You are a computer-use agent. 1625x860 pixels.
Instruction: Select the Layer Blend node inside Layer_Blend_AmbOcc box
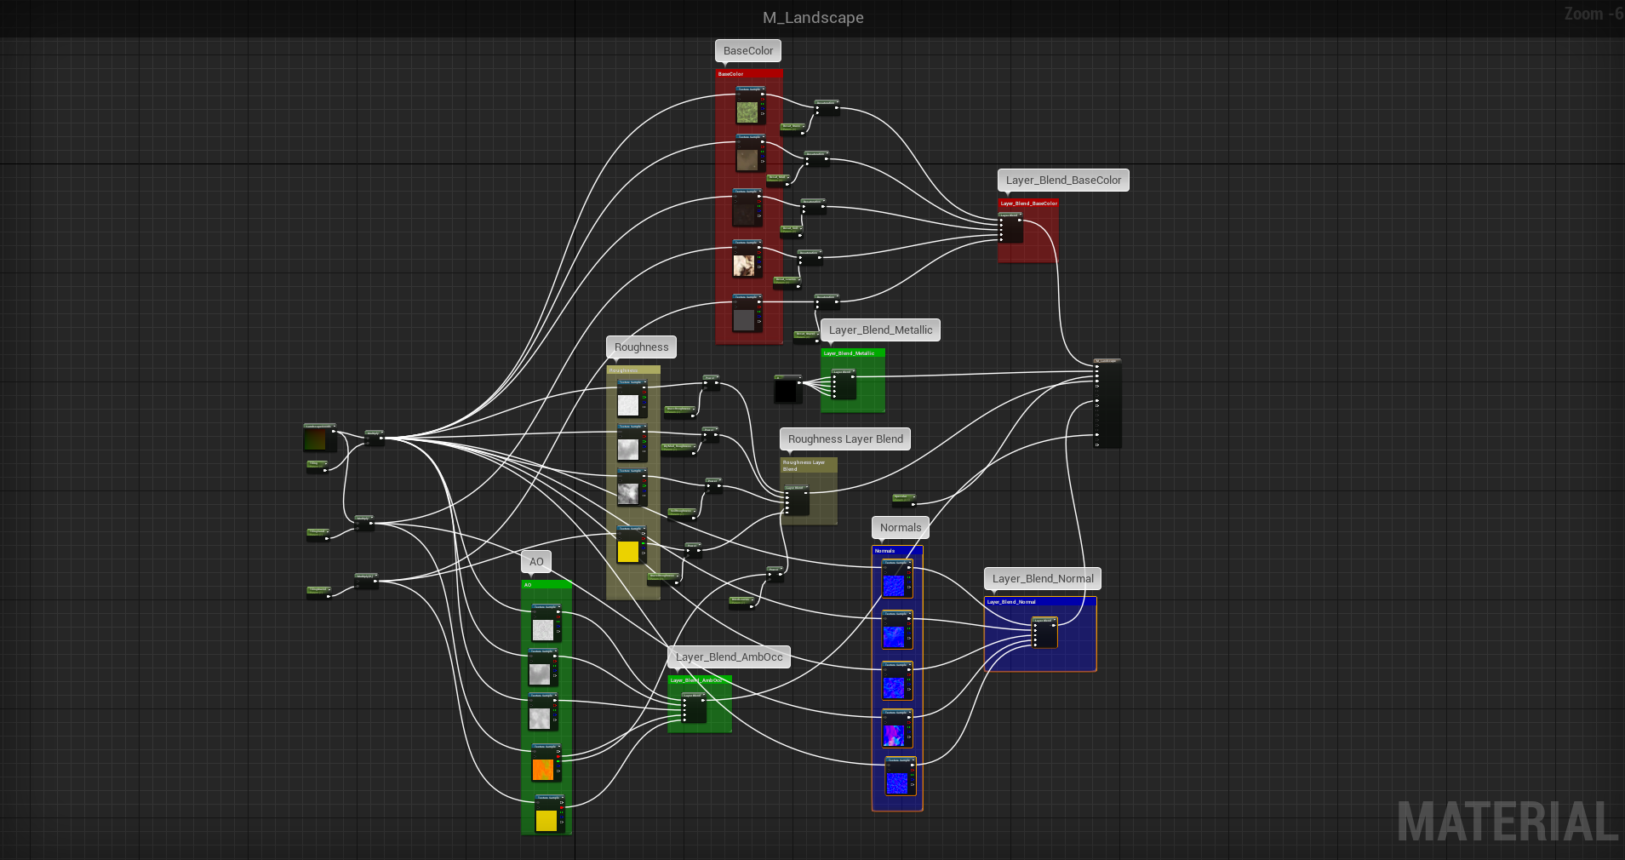(x=694, y=708)
